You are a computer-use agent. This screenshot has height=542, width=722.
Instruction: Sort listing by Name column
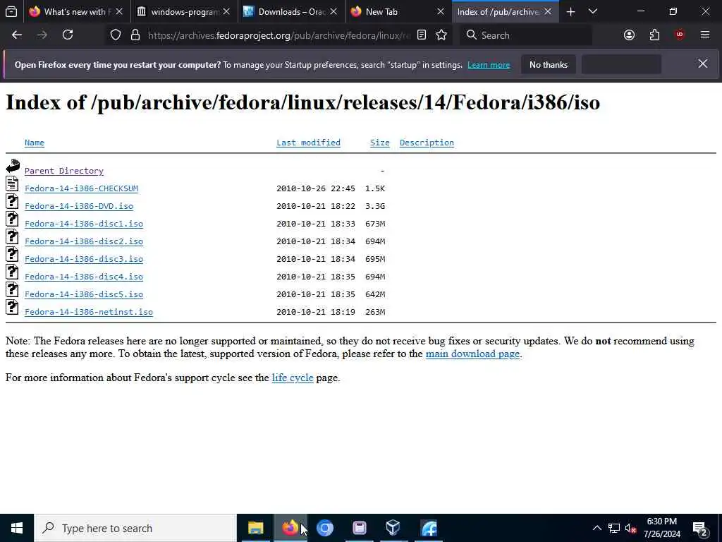coord(35,143)
